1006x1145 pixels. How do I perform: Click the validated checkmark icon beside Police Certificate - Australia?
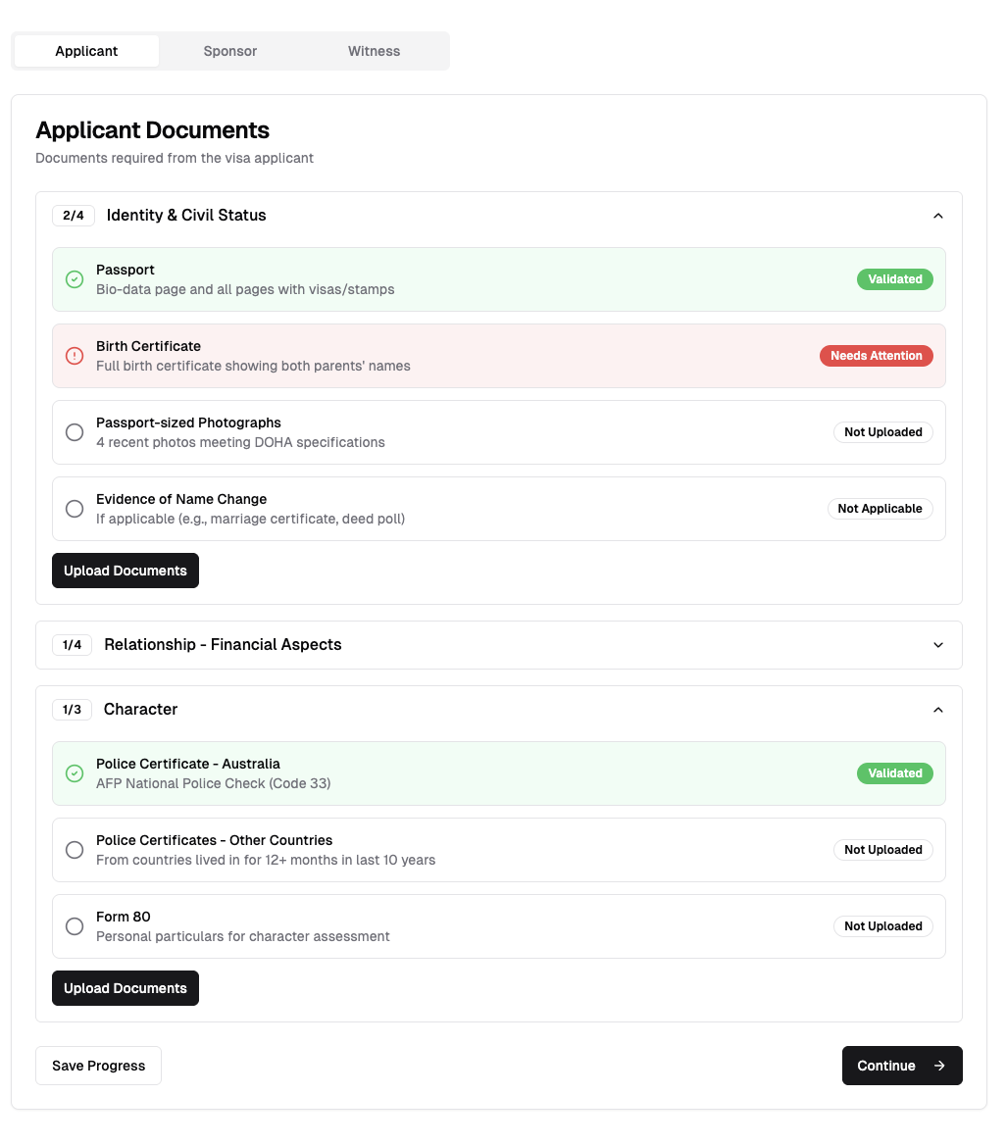pyautogui.click(x=75, y=773)
